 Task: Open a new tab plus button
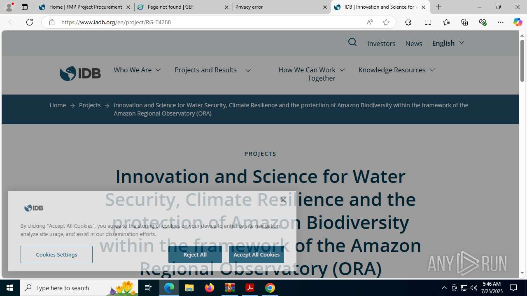[439, 7]
